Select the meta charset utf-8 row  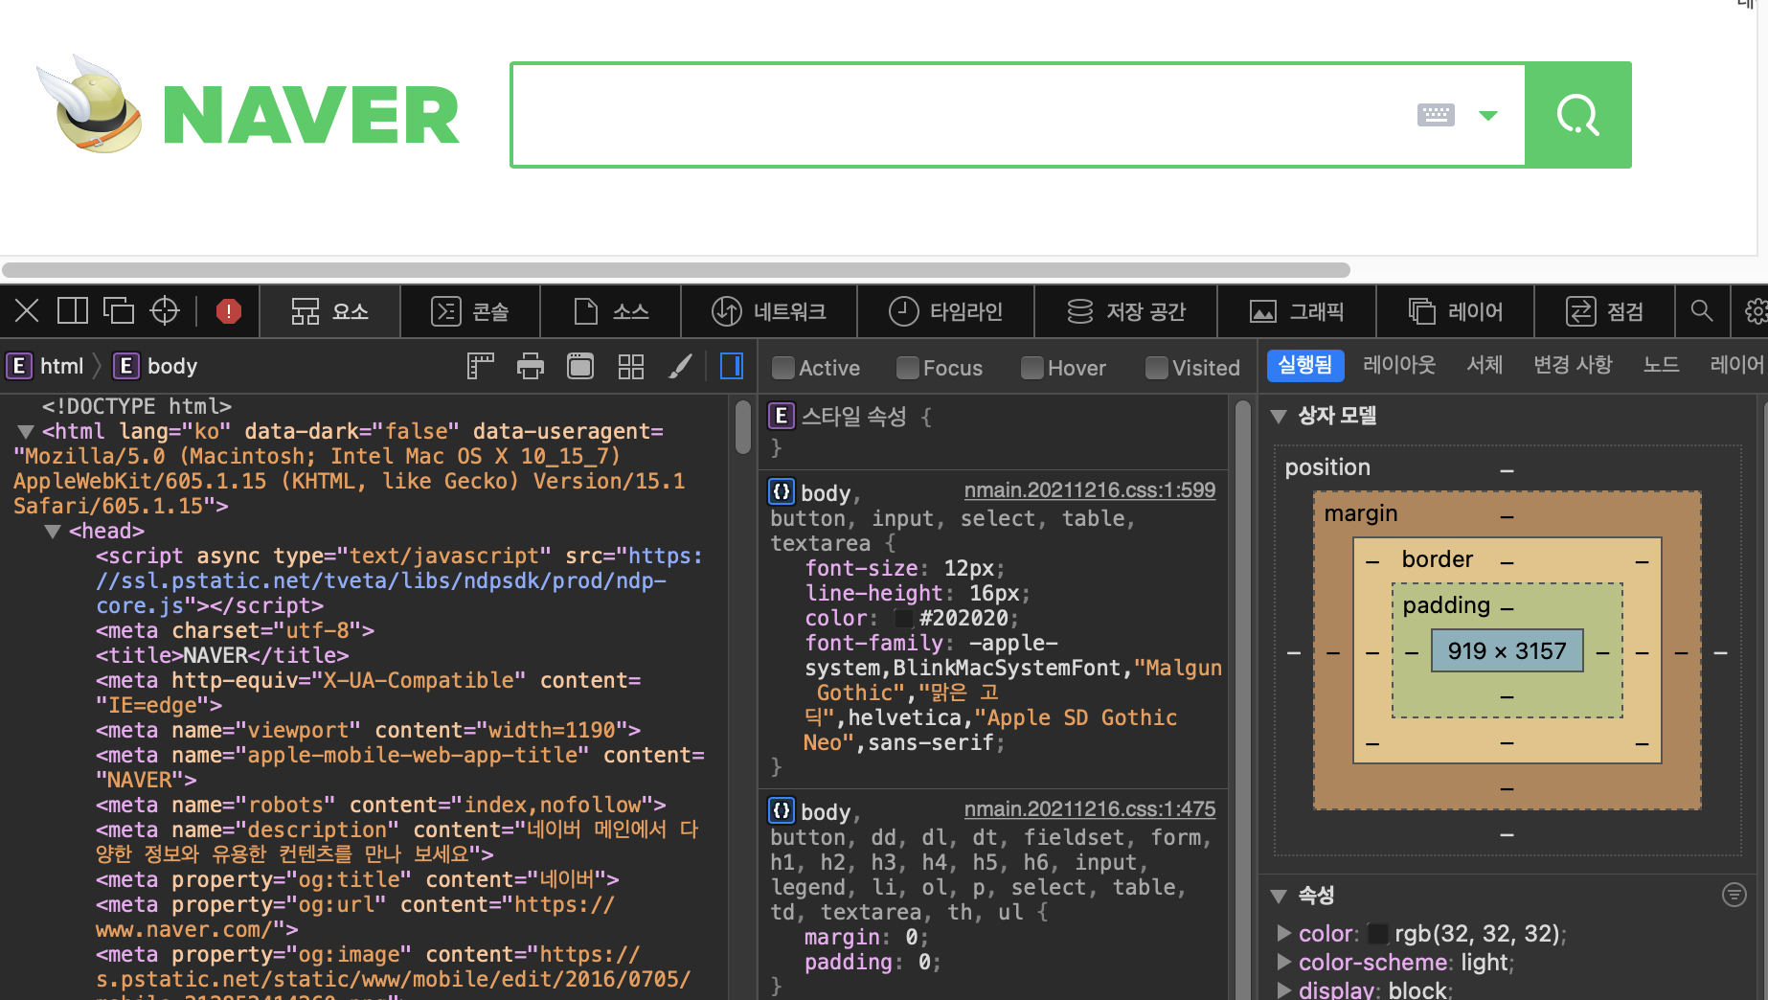pyautogui.click(x=235, y=631)
